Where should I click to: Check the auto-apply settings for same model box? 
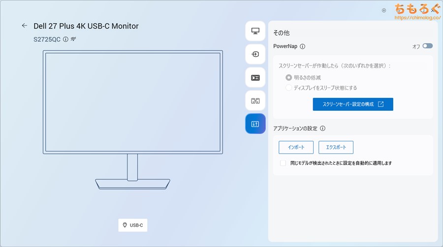coord(283,163)
